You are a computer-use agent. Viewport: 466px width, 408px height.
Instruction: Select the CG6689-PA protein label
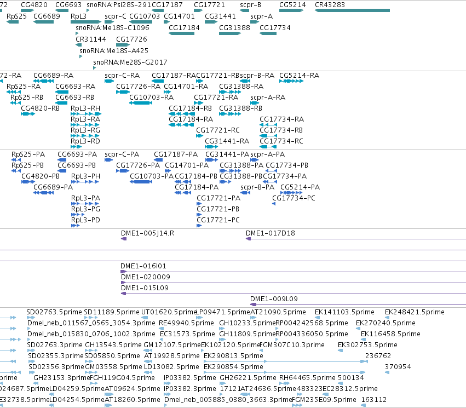pos(53,187)
